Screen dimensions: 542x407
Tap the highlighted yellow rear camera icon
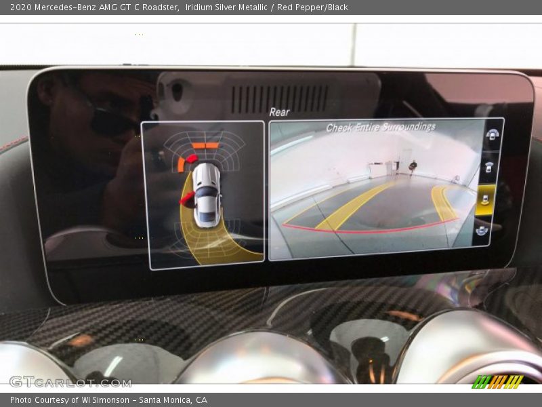click(485, 200)
